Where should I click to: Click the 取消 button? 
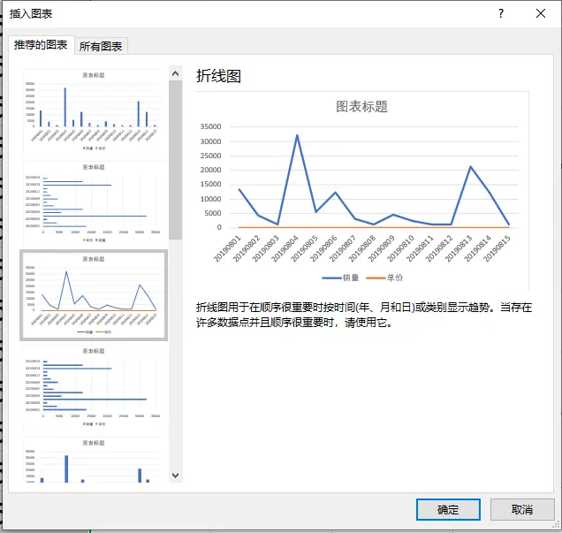[x=522, y=509]
